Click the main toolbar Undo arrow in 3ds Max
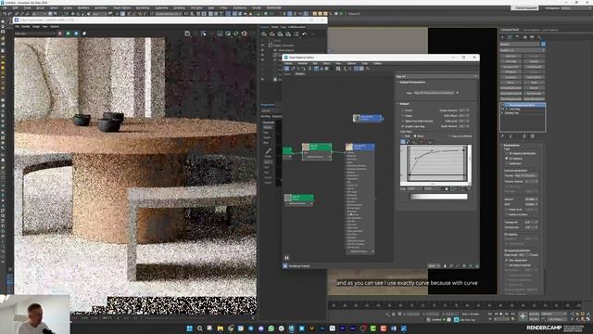593x334 pixels. click(5, 14)
